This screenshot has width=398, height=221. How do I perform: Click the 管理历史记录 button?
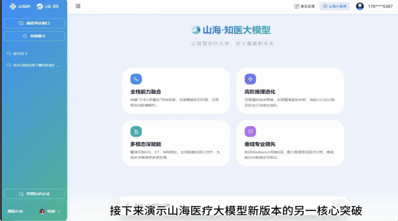34,194
